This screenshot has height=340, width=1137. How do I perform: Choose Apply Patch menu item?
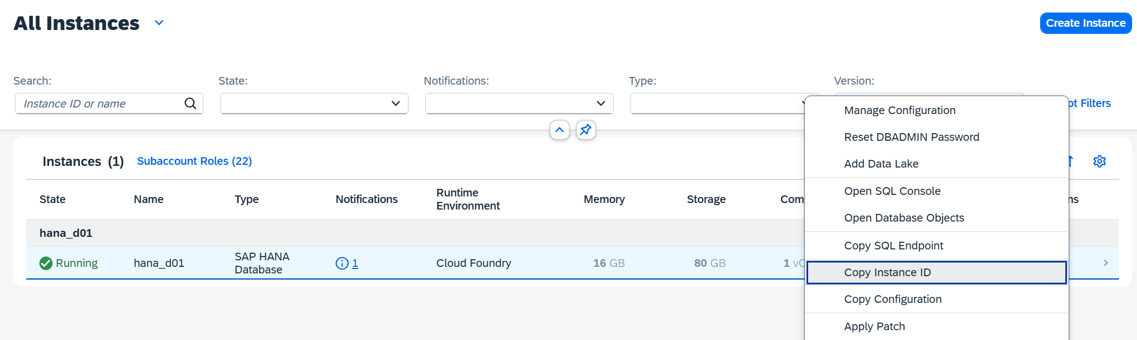937,326
